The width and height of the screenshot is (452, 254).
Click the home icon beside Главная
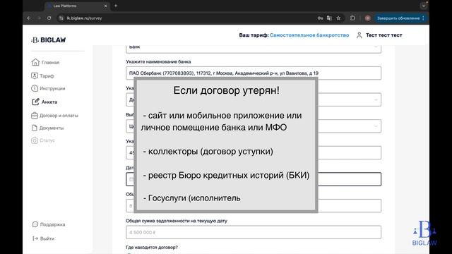tap(35, 62)
